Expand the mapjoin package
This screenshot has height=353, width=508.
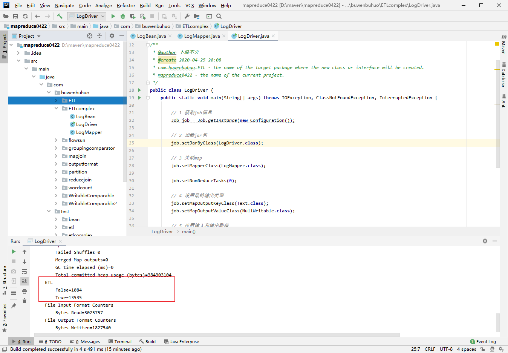(56, 156)
